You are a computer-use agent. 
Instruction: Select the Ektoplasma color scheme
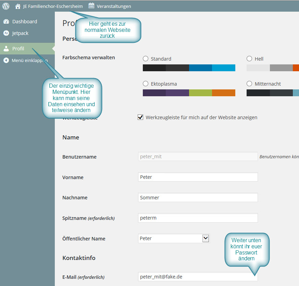[x=146, y=84]
